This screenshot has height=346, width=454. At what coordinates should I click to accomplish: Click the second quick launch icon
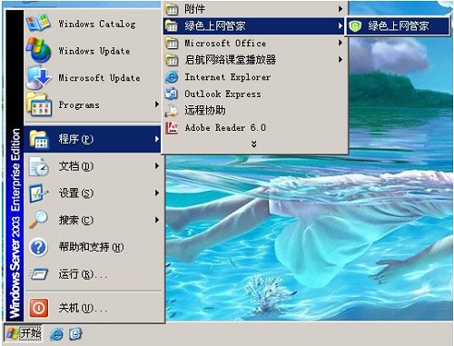point(75,334)
